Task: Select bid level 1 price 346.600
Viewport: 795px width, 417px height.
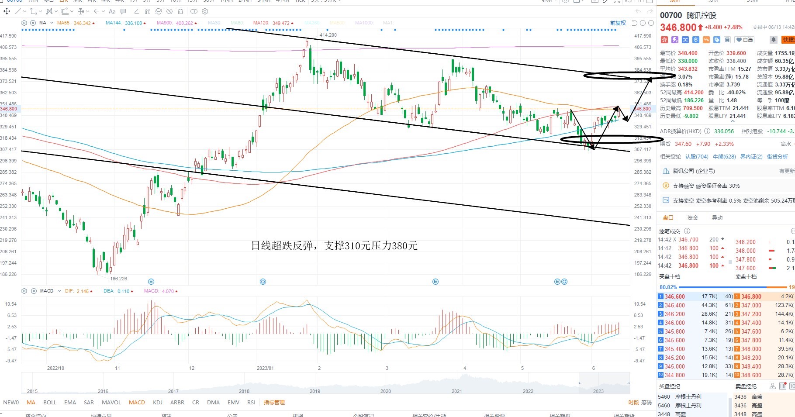Action: coord(675,296)
